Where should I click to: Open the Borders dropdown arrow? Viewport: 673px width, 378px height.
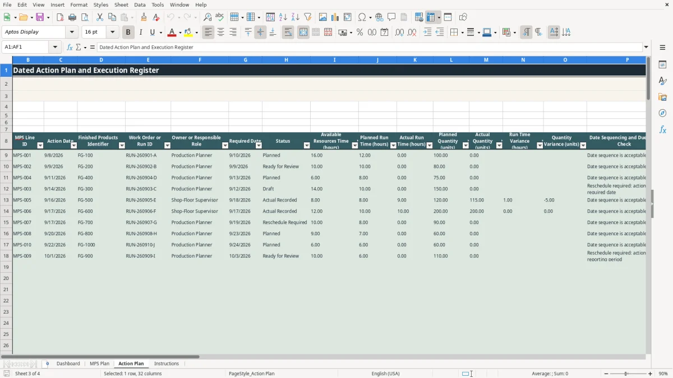point(463,32)
